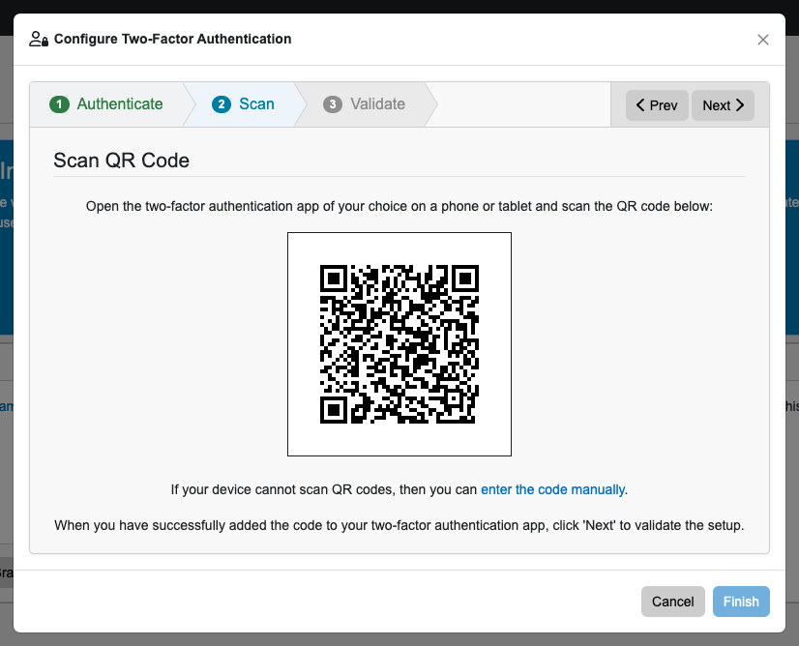Go back with the Prev button label
The width and height of the screenshot is (799, 646).
click(x=664, y=105)
